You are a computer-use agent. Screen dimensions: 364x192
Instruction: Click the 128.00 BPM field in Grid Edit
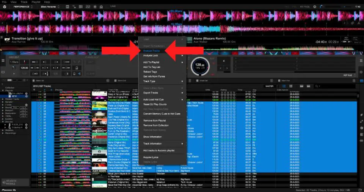click(x=24, y=68)
